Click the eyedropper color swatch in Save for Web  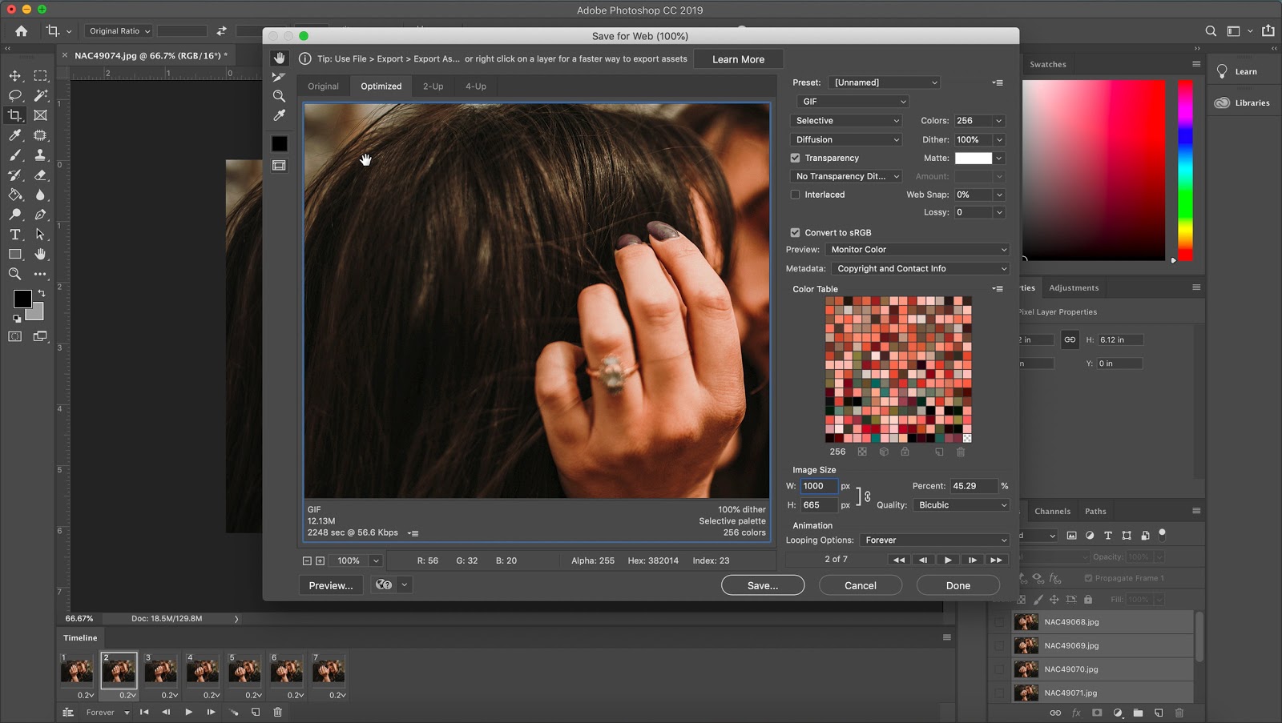coord(279,143)
